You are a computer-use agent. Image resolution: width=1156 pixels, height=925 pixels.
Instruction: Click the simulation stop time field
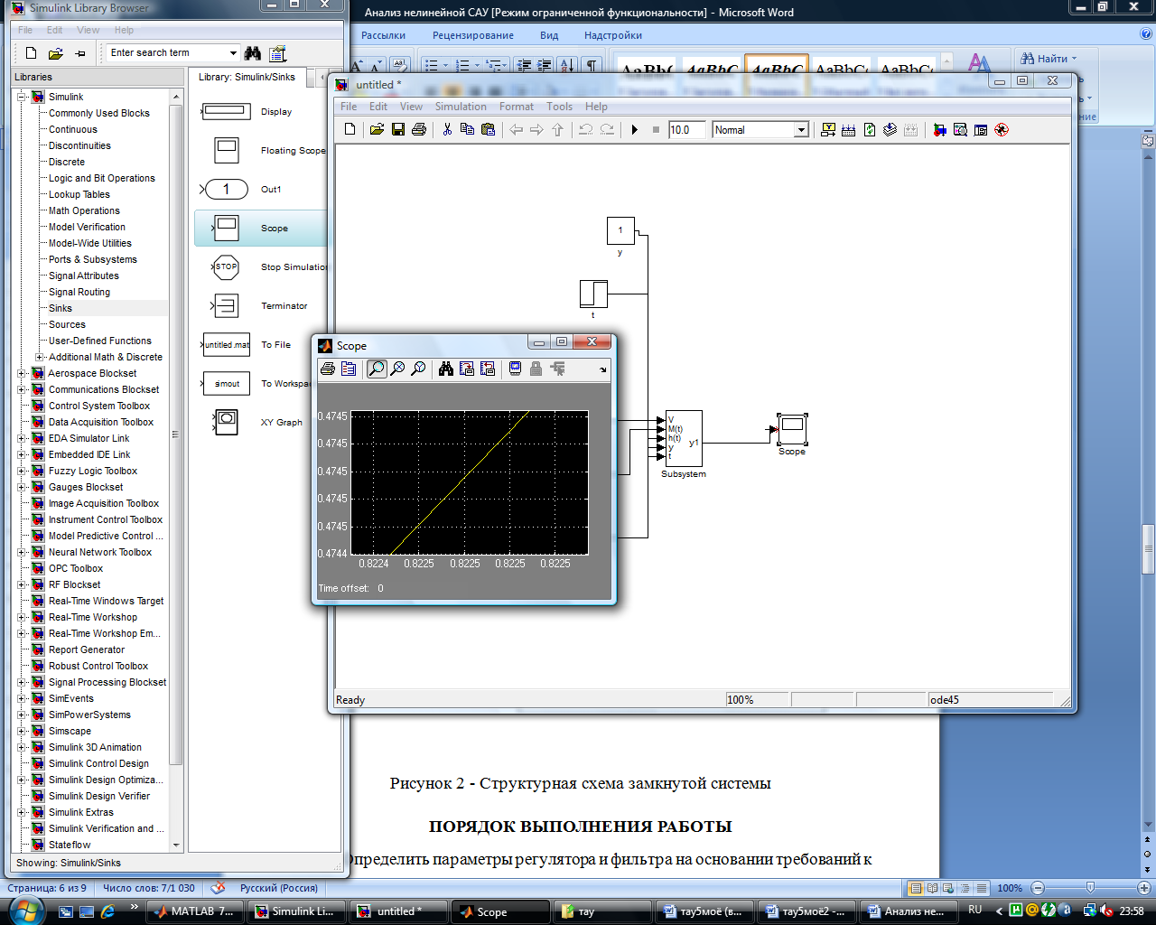click(x=686, y=130)
